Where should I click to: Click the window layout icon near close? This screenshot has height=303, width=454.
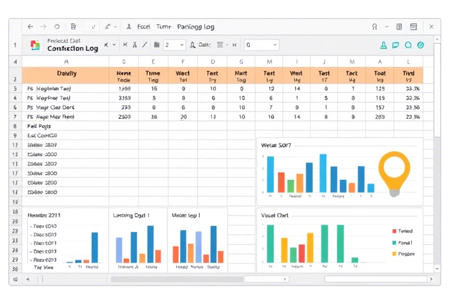click(413, 27)
